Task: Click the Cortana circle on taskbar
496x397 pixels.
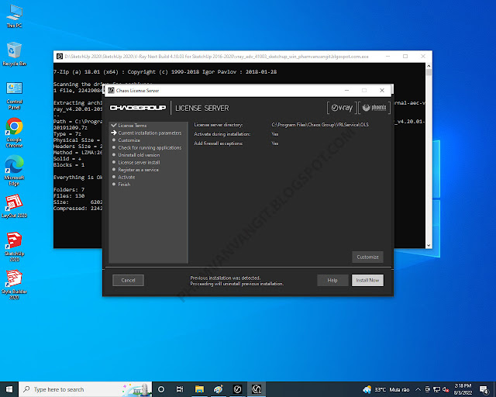Action: 161,389
